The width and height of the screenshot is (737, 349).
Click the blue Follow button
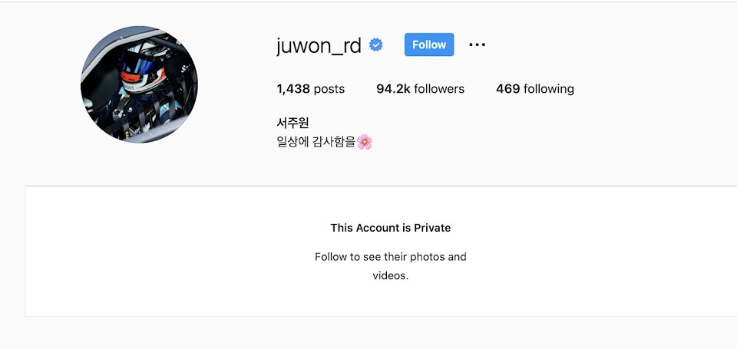429,44
